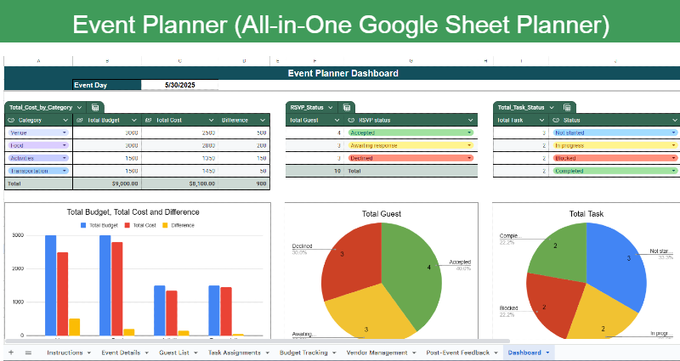Open the Total Task column dropdown
The width and height of the screenshot is (680, 361).
tap(542, 120)
